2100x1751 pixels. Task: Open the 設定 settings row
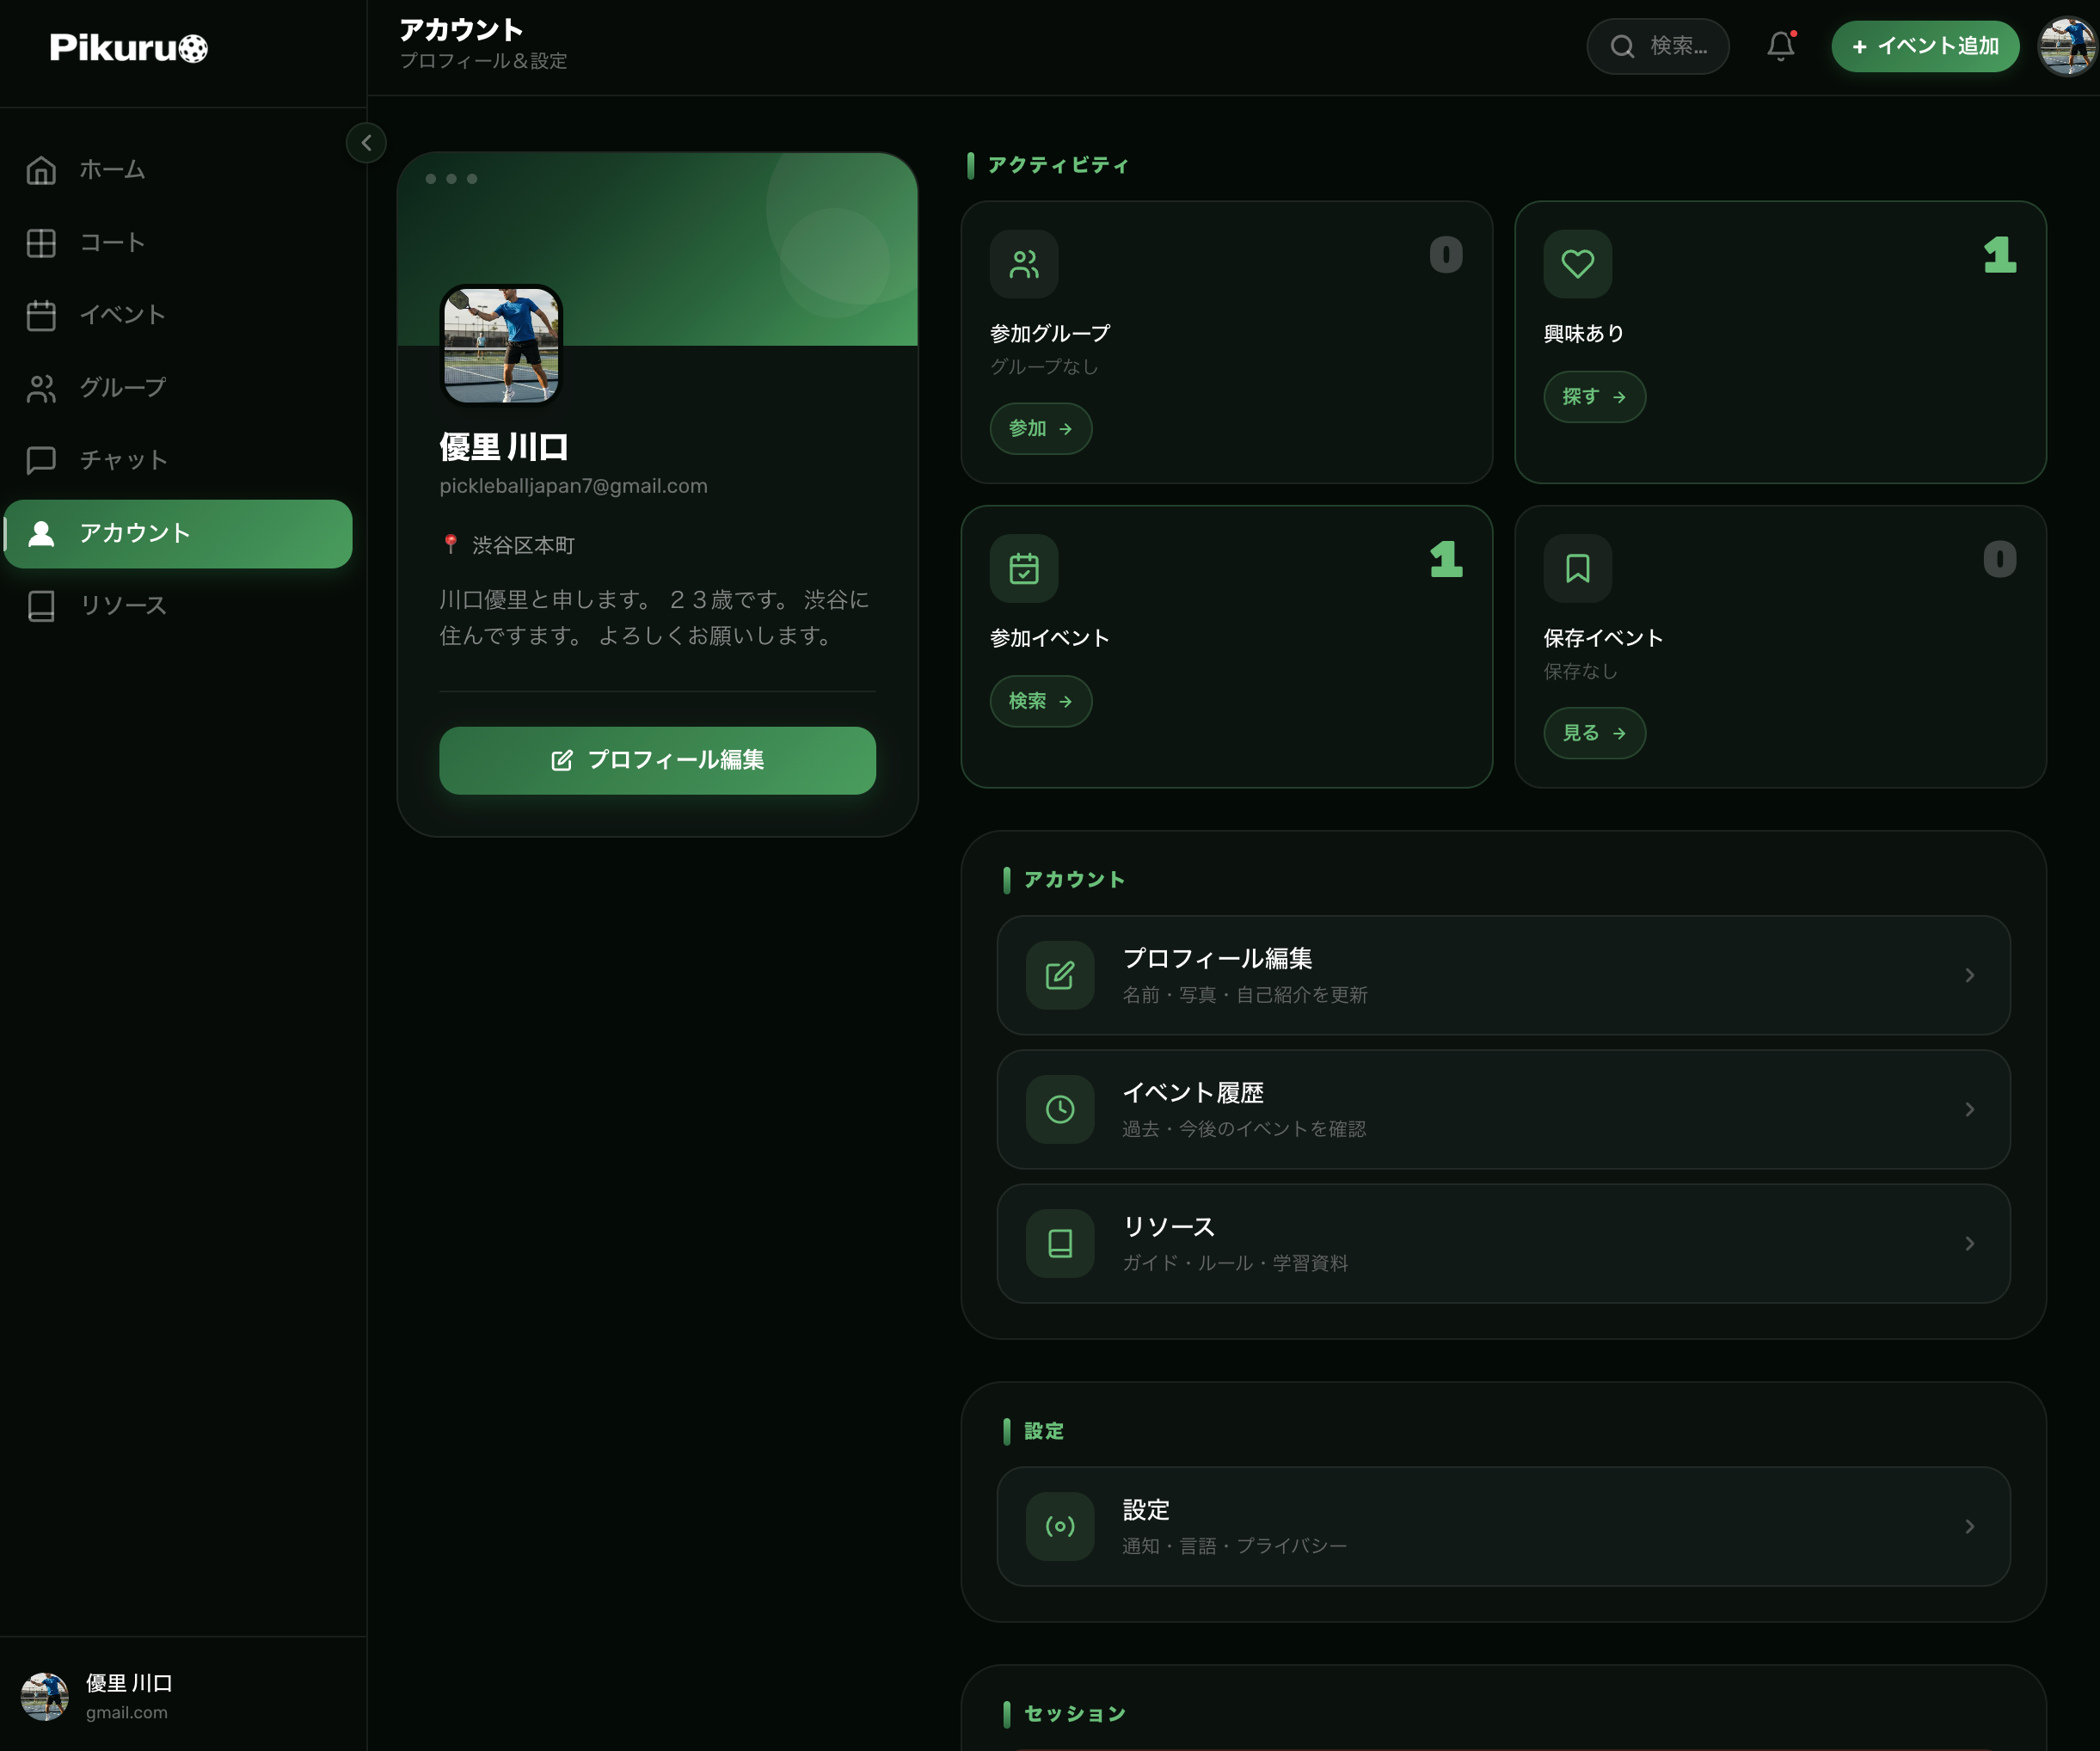pos(1503,1526)
